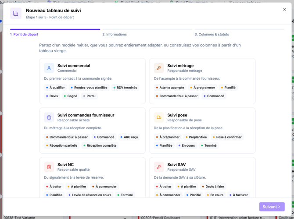The image size is (294, 219).
Task: Click the truck icon on Suivi pose card
Action: point(159,117)
